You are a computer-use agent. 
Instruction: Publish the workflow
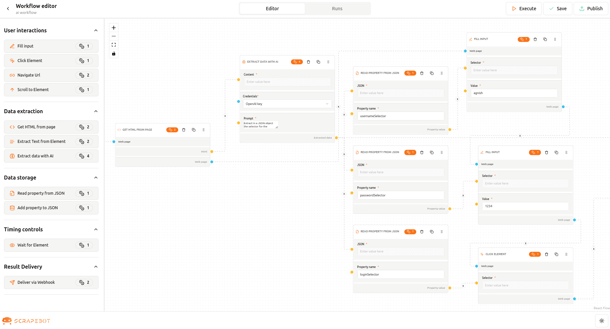591,9
